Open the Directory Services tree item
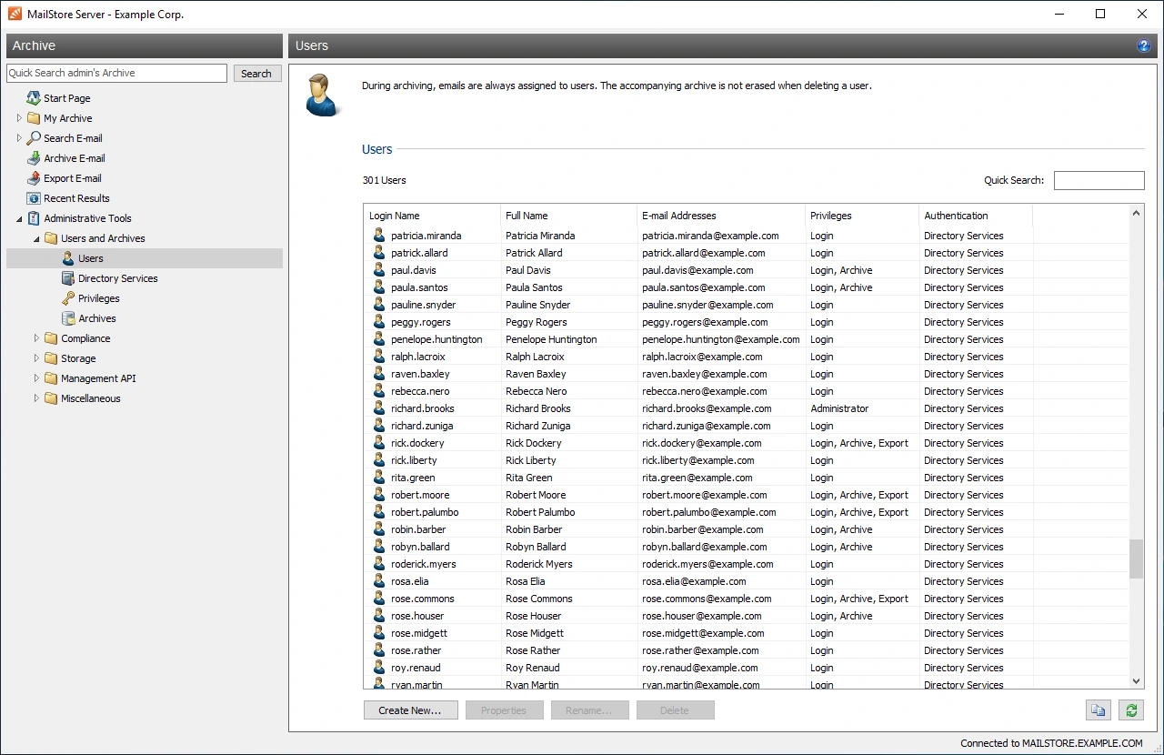 pyautogui.click(x=117, y=278)
